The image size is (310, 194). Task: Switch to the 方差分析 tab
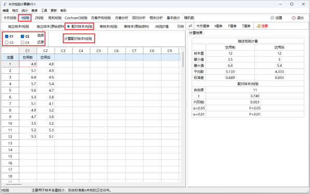click(122, 18)
